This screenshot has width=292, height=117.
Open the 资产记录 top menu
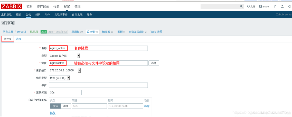(x=43, y=6)
